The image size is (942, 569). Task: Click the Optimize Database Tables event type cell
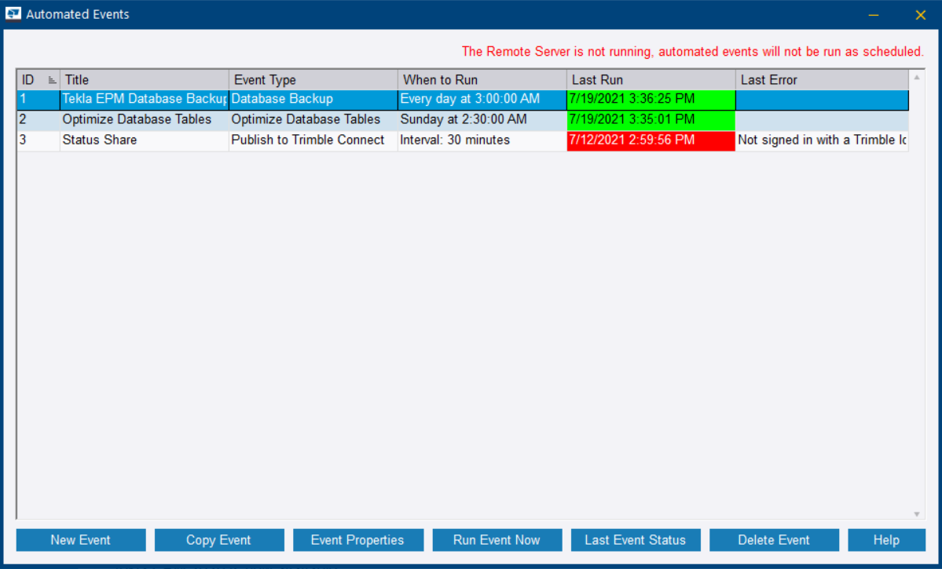pyautogui.click(x=313, y=120)
